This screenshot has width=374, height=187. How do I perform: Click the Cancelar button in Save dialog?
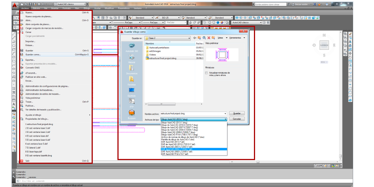pyautogui.click(x=237, y=119)
